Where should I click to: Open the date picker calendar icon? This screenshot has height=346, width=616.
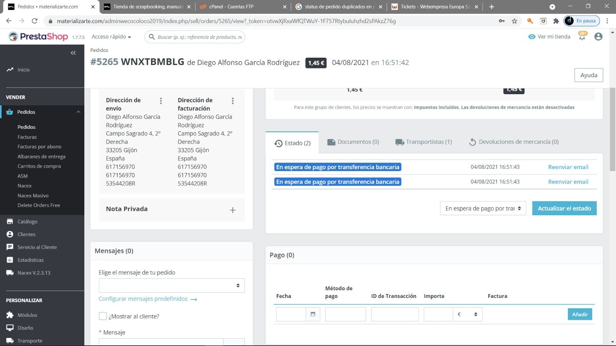(313, 314)
